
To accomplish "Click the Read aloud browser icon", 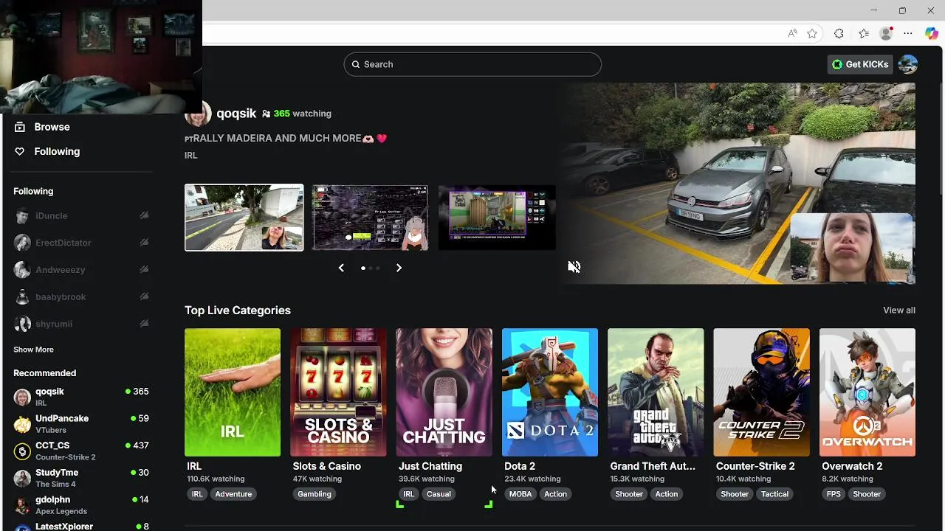I will (x=792, y=33).
